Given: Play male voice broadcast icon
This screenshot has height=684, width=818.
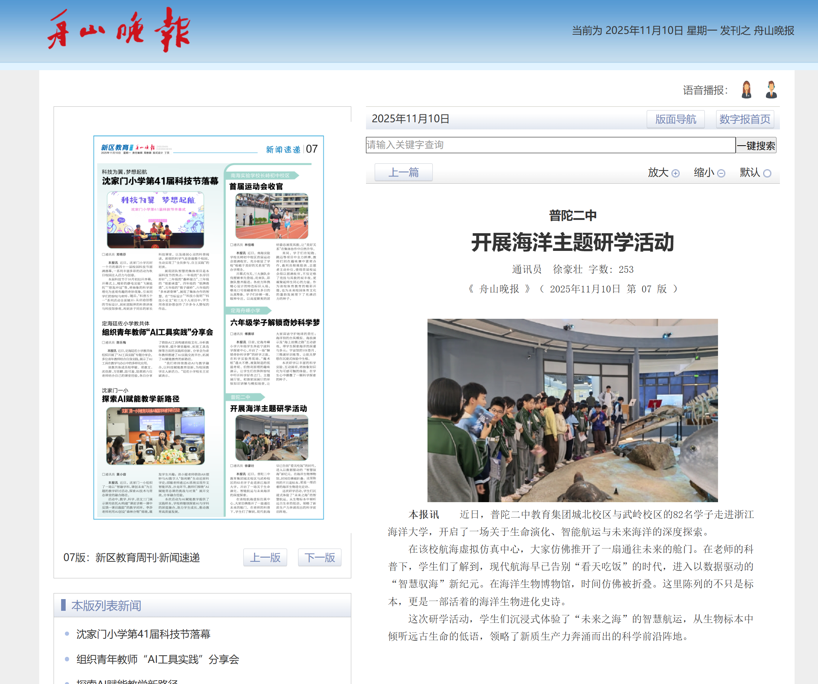Looking at the screenshot, I should click(771, 89).
